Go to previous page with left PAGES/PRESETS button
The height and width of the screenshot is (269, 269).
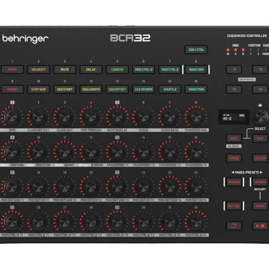click(234, 182)
